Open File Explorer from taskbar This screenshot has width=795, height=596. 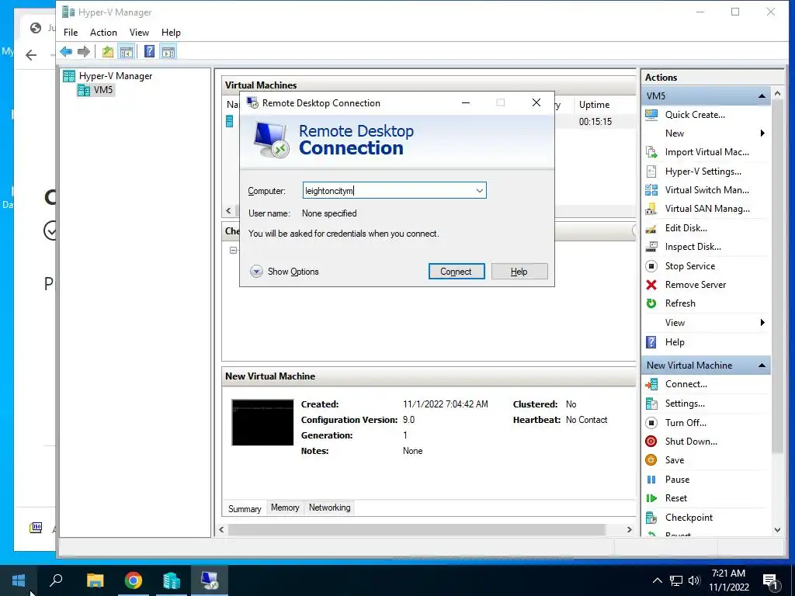(x=95, y=580)
